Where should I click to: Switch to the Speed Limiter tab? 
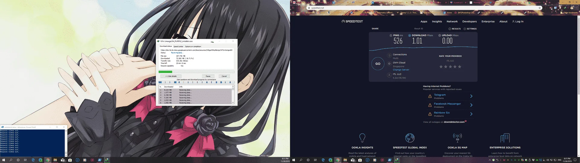(x=178, y=46)
